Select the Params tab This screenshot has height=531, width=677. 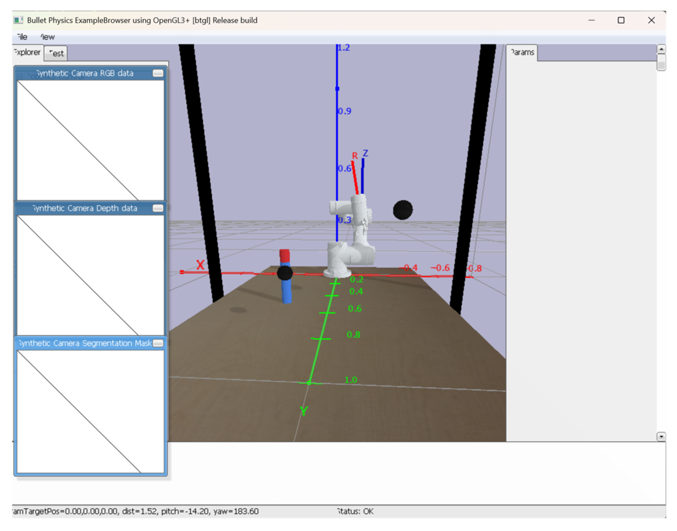(522, 52)
